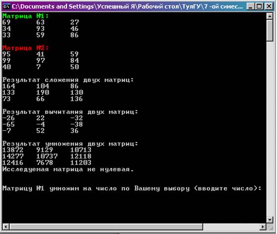Click value '50' in matrix 2
This screenshot has width=277, height=234.
coord(74,67)
